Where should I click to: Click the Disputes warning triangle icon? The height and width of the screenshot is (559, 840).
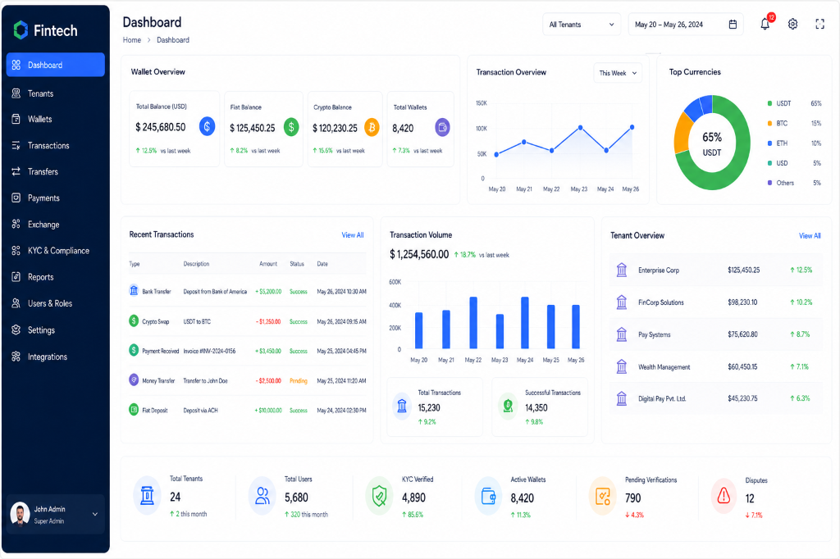[724, 496]
